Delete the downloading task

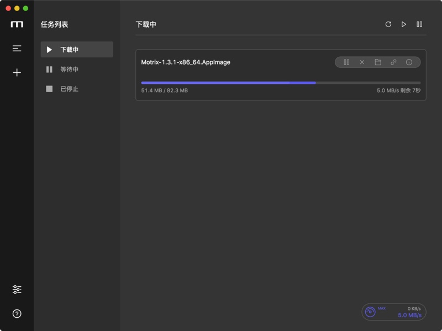click(362, 62)
